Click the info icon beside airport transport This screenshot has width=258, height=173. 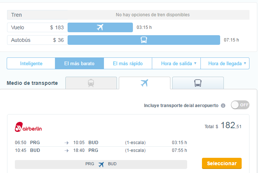pos(223,106)
